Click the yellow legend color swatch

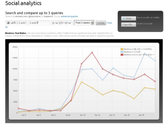click(122, 49)
